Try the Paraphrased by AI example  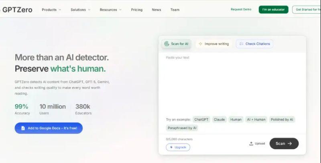pyautogui.click(x=182, y=128)
